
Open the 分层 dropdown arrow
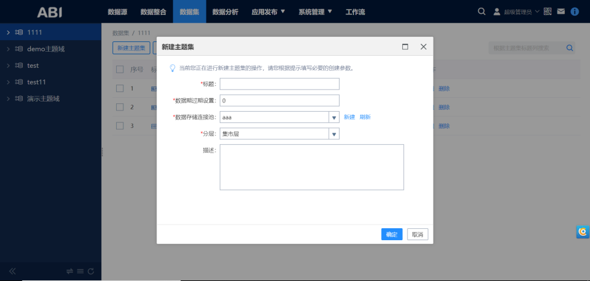tap(334, 134)
